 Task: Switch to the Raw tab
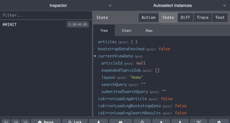[149, 31]
